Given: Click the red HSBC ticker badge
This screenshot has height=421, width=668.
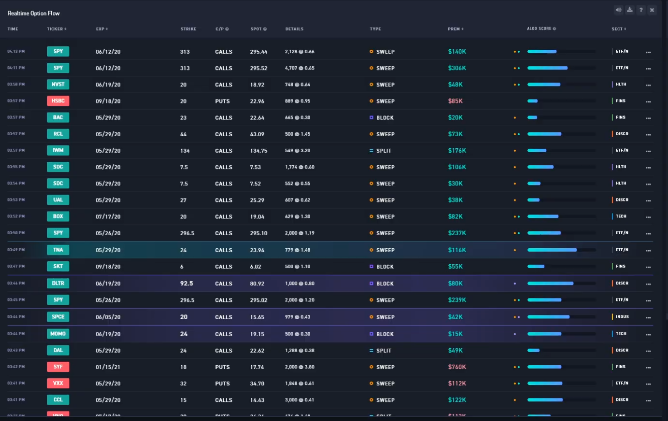Looking at the screenshot, I should pos(58,101).
